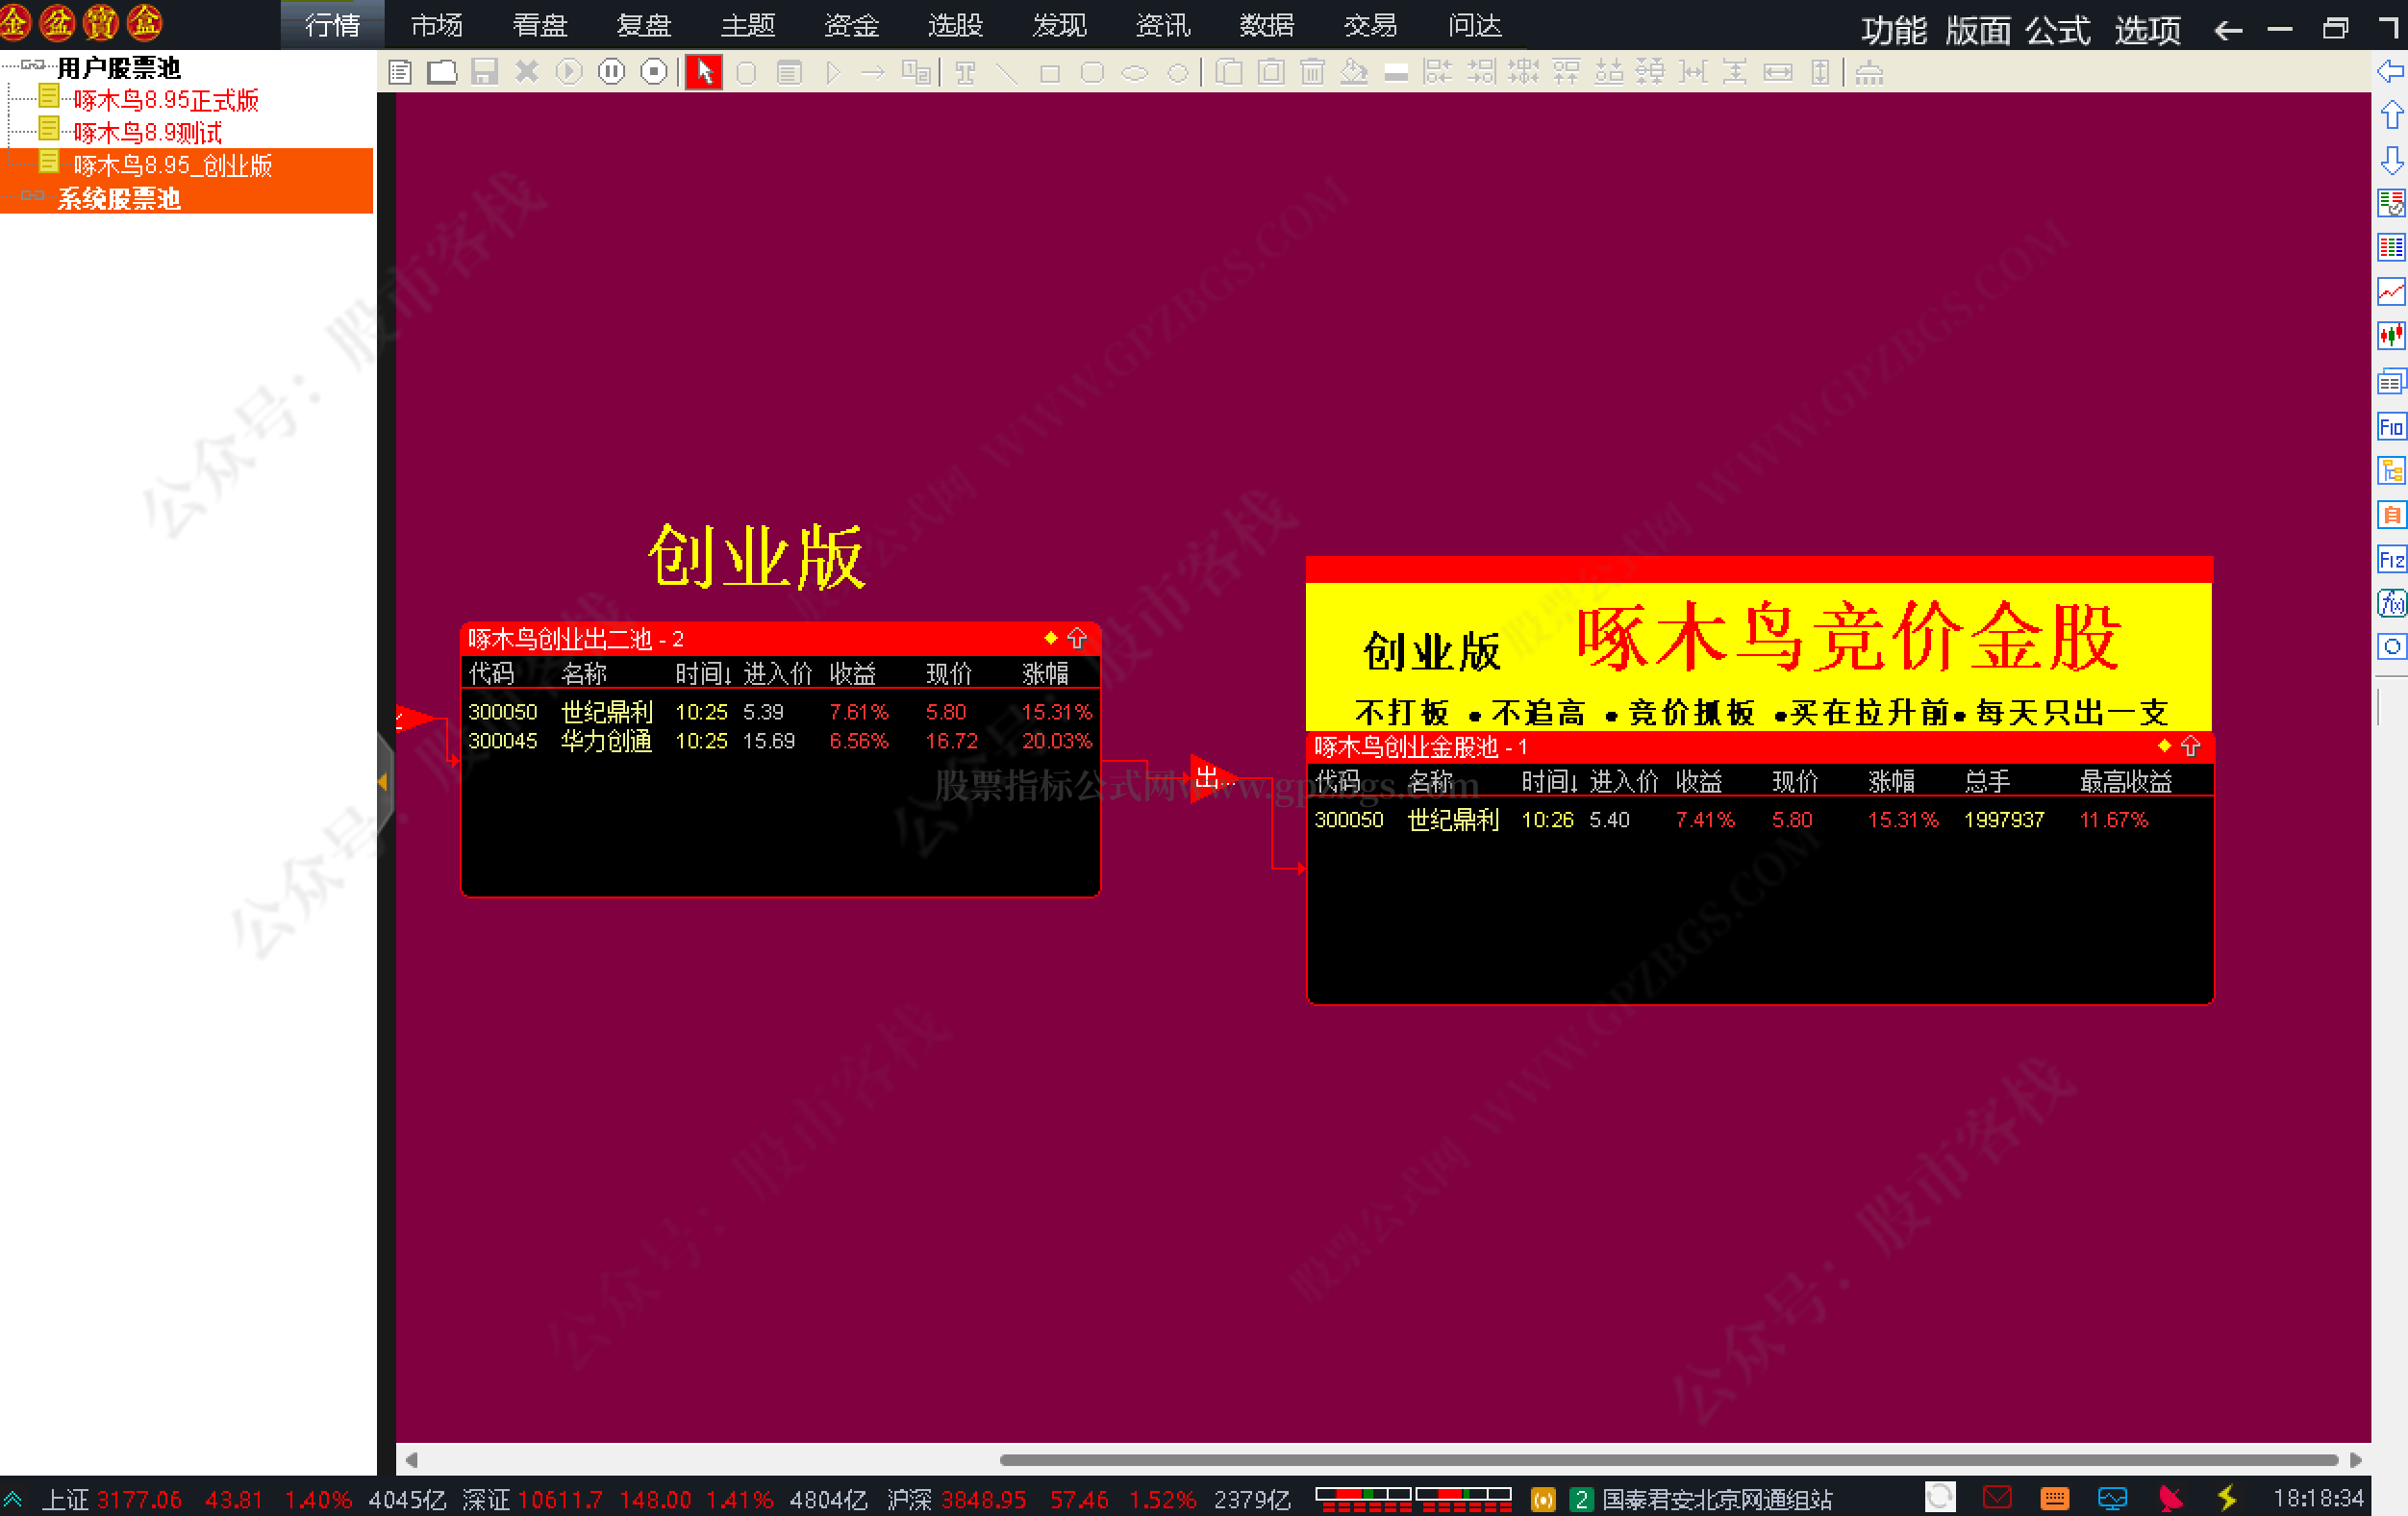Viewport: 2408px width, 1516px height.
Task: Sort 出二池 table by 时间 column
Action: point(703,674)
